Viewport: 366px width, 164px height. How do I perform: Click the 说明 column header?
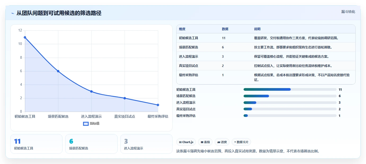pyautogui.click(x=257, y=29)
